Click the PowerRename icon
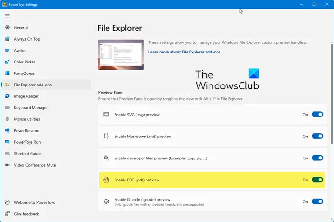This screenshot has height=222, width=334. tap(7, 131)
